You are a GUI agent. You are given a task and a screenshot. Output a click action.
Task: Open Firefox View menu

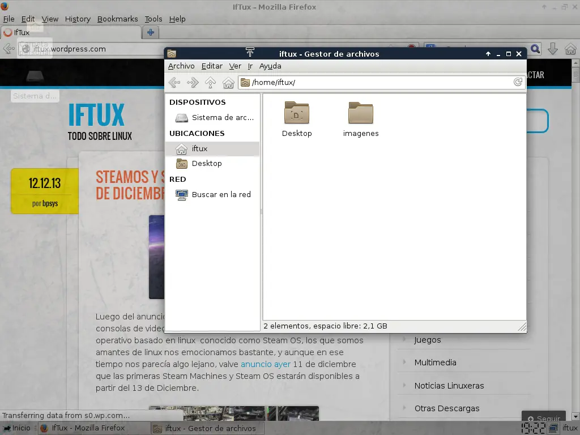coord(50,19)
